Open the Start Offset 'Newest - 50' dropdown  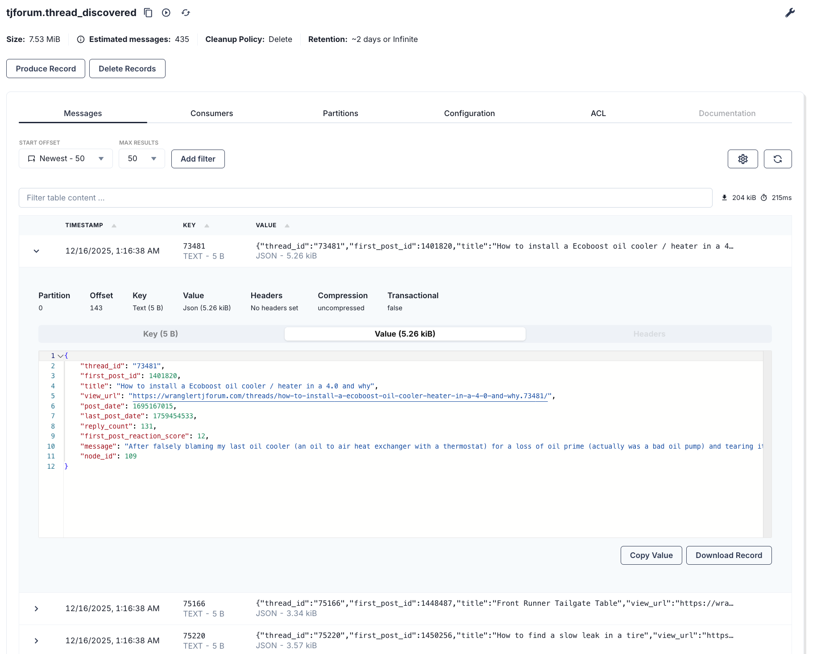click(x=66, y=158)
